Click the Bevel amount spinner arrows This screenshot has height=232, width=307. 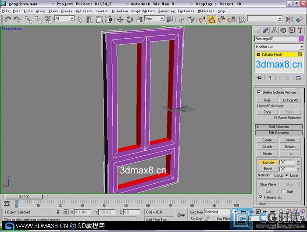pos(298,169)
